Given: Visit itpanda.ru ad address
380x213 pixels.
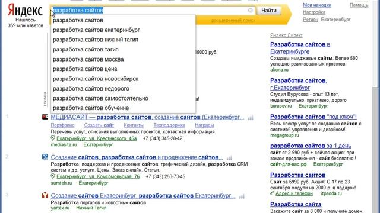Looking at the screenshot, I should [x=331, y=193].
